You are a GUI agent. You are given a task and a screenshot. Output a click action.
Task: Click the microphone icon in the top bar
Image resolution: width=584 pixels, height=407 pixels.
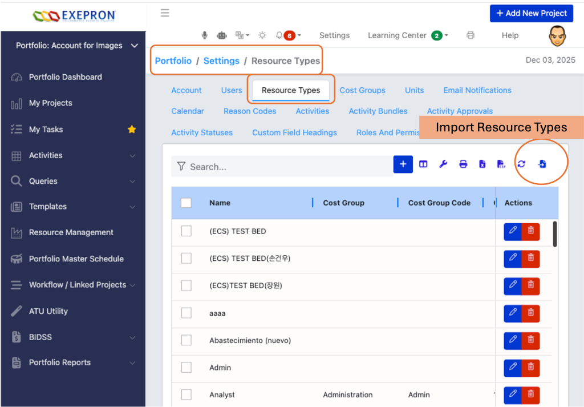(x=205, y=35)
